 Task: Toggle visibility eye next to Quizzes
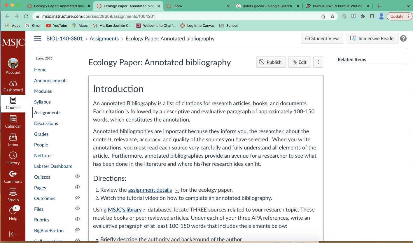click(x=77, y=176)
